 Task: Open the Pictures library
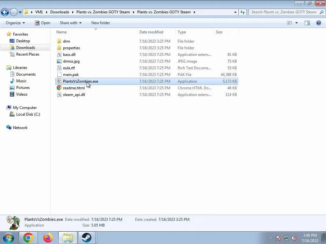(23, 88)
